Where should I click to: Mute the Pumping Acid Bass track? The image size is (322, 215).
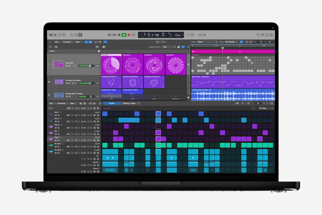click(x=67, y=83)
